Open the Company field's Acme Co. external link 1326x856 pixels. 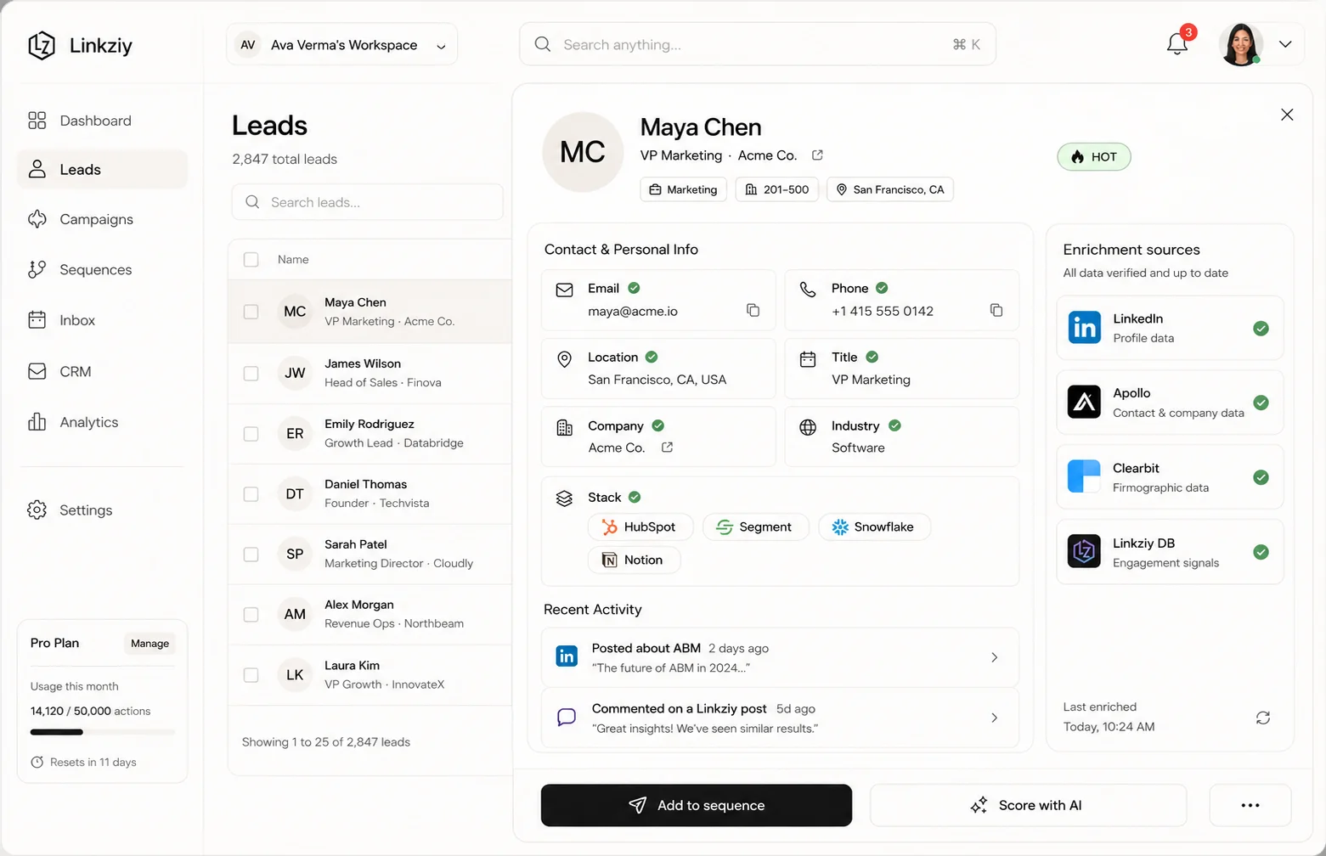668,448
